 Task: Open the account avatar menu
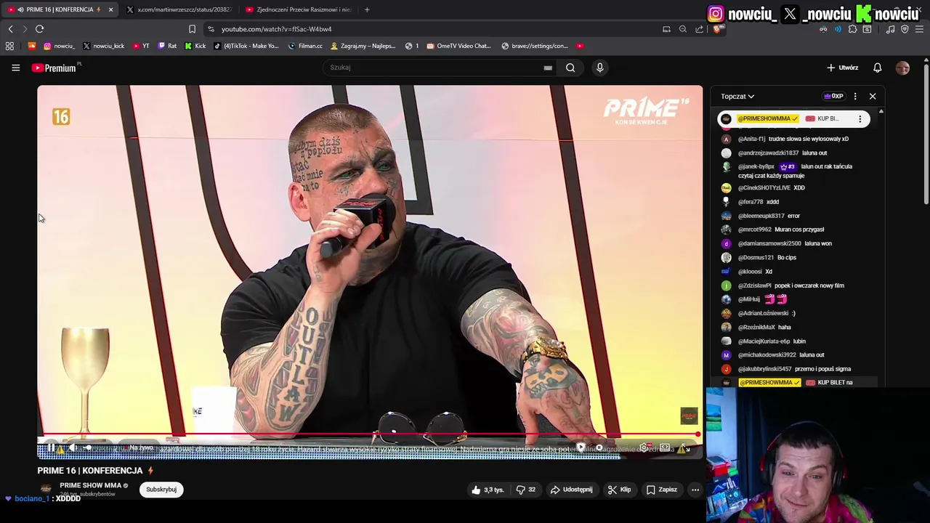[x=902, y=68]
